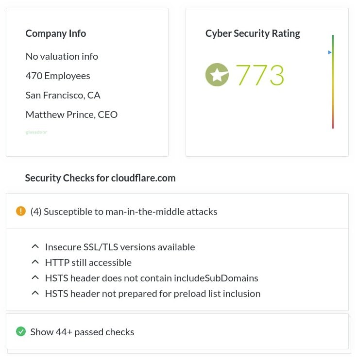Click Matthew Prince, CEO text

tap(71, 115)
